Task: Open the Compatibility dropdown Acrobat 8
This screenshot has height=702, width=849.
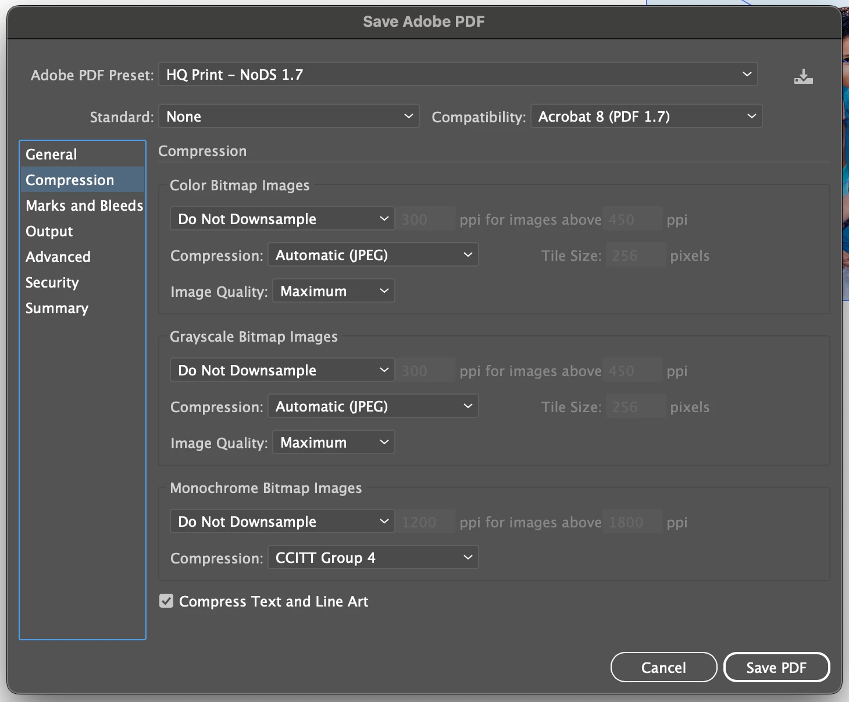Action: click(x=646, y=116)
